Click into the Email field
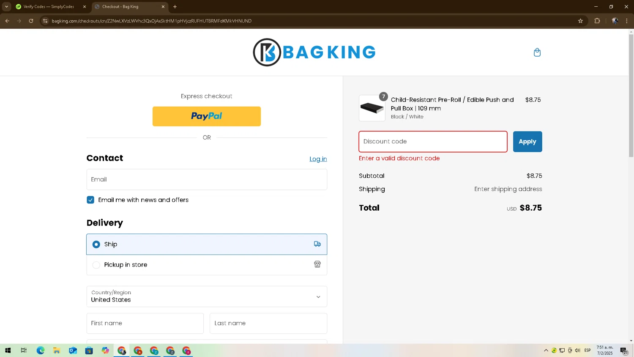The height and width of the screenshot is (357, 634). tap(207, 179)
